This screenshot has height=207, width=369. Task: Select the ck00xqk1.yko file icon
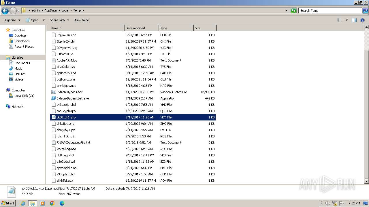click(53, 117)
